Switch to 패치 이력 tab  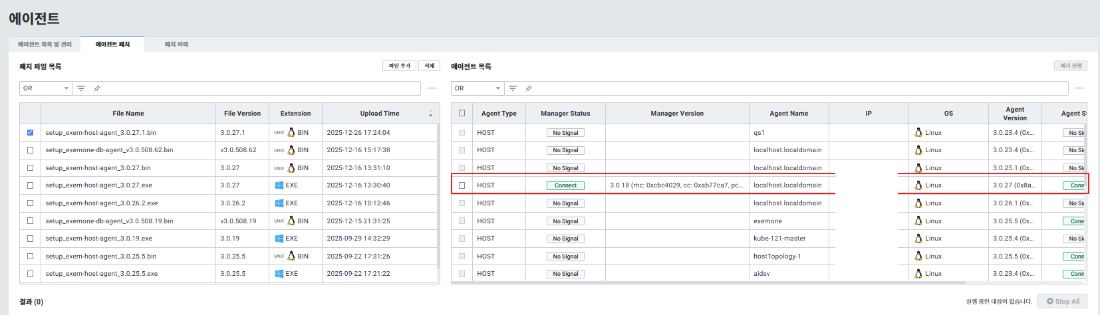click(x=176, y=45)
